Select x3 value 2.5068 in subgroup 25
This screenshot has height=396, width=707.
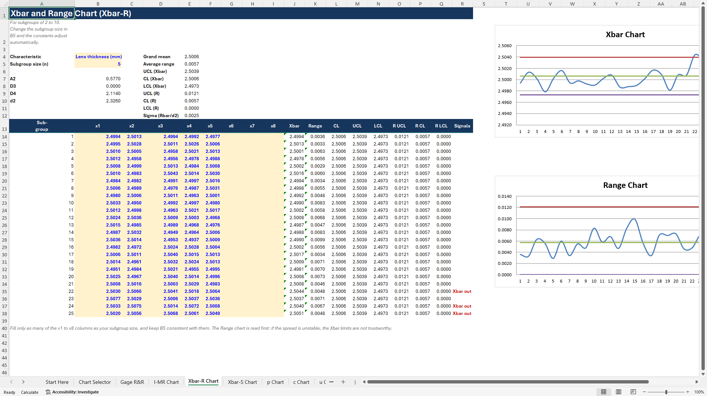coord(171,313)
